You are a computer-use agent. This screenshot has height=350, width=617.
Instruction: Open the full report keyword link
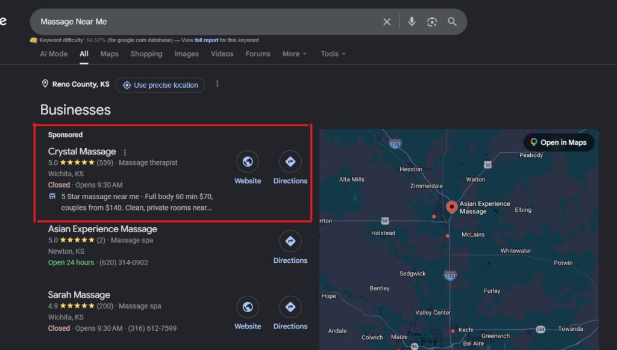(x=207, y=40)
